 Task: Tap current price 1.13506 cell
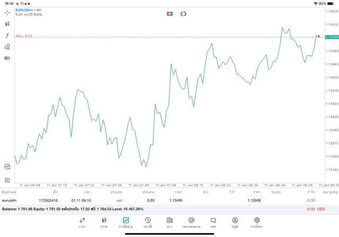254,200
